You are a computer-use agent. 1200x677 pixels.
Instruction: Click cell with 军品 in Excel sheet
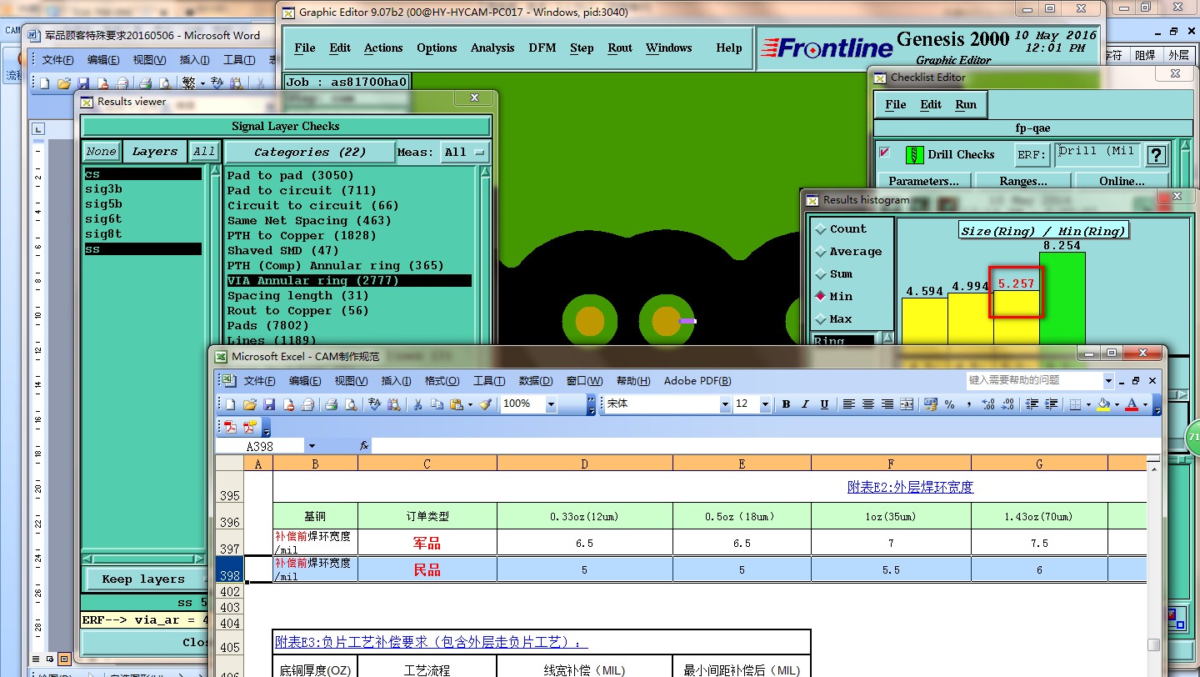(427, 544)
